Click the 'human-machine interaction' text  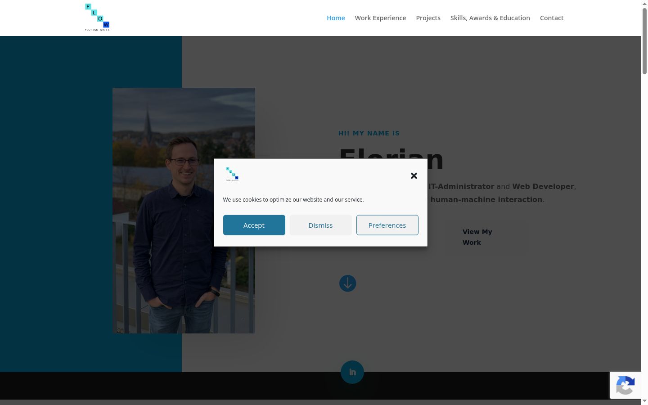coord(486,199)
